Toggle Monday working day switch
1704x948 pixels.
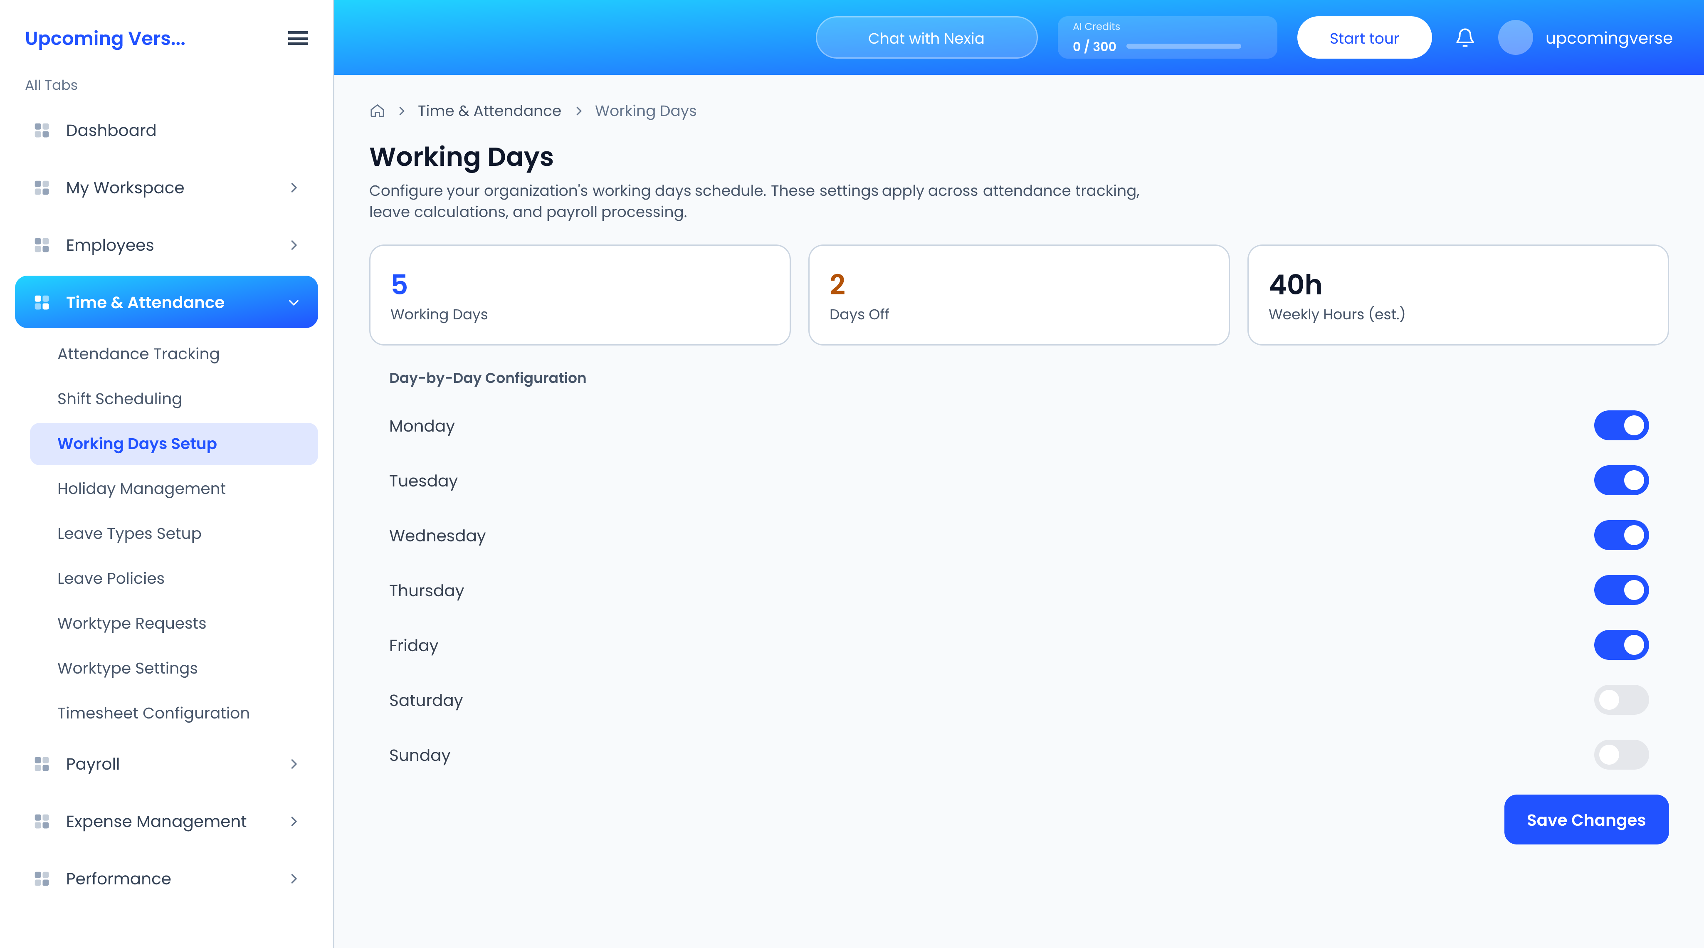(1621, 425)
